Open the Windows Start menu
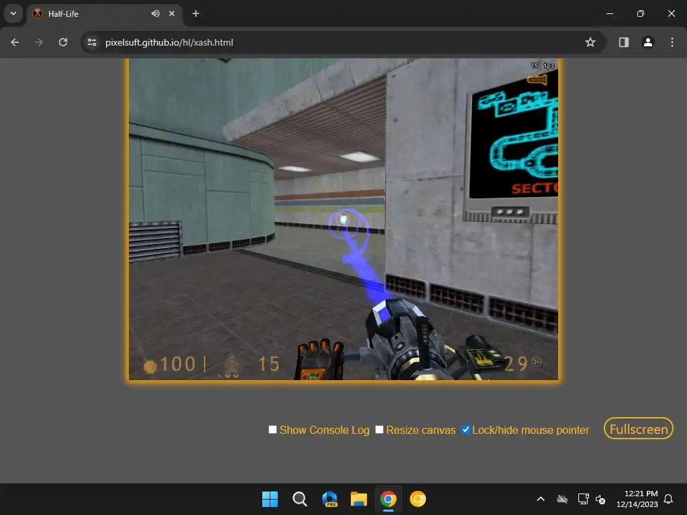The image size is (687, 515). click(270, 499)
